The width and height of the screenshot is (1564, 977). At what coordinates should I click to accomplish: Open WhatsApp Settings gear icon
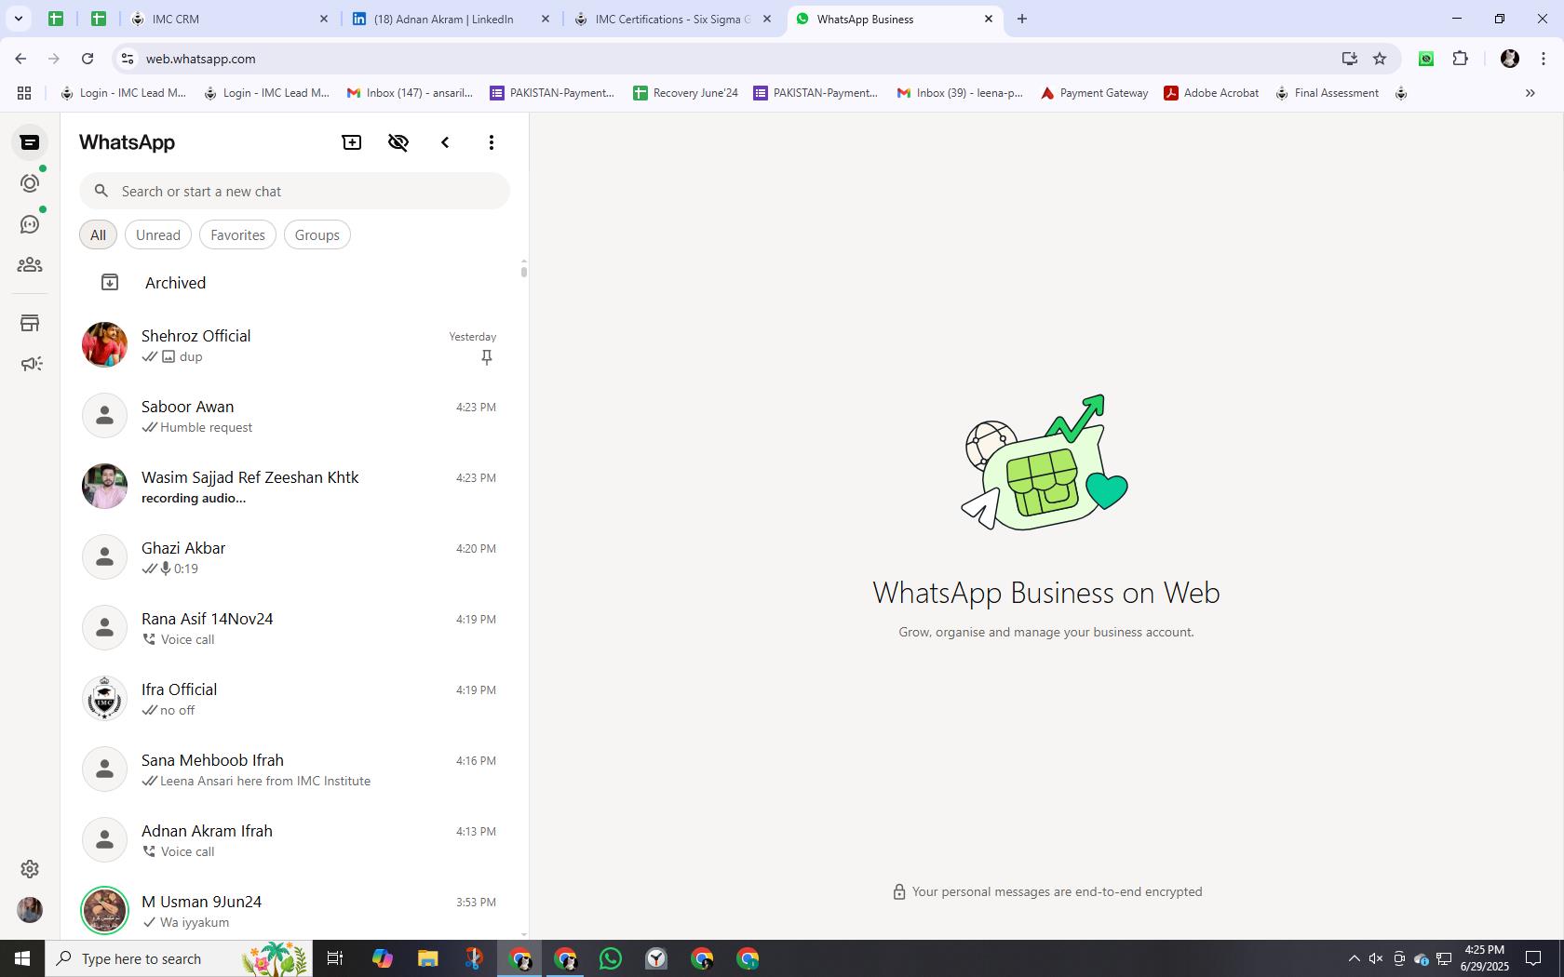pyautogui.click(x=30, y=868)
